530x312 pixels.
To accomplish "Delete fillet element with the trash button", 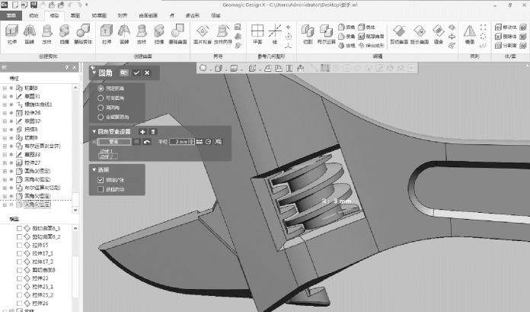I will tap(153, 132).
